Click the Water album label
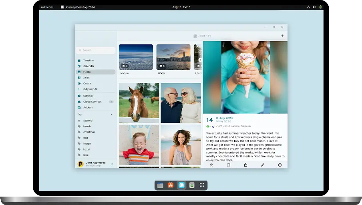Image resolution: width=362 pixels, height=205 pixels. click(x=161, y=73)
